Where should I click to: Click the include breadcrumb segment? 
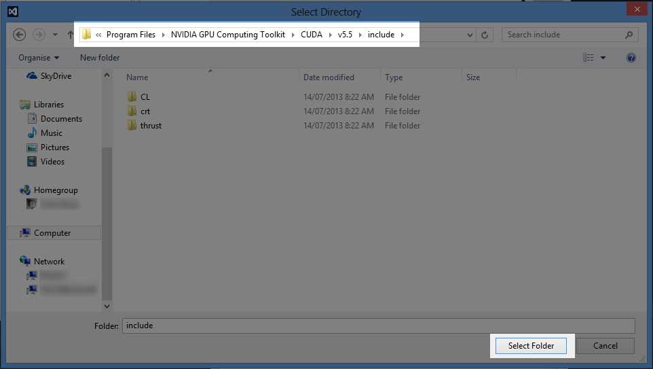[381, 35]
